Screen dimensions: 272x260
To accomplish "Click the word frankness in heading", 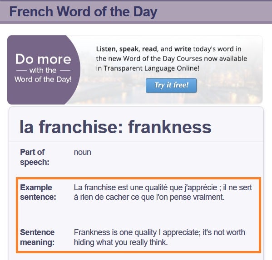I will (x=170, y=127).
